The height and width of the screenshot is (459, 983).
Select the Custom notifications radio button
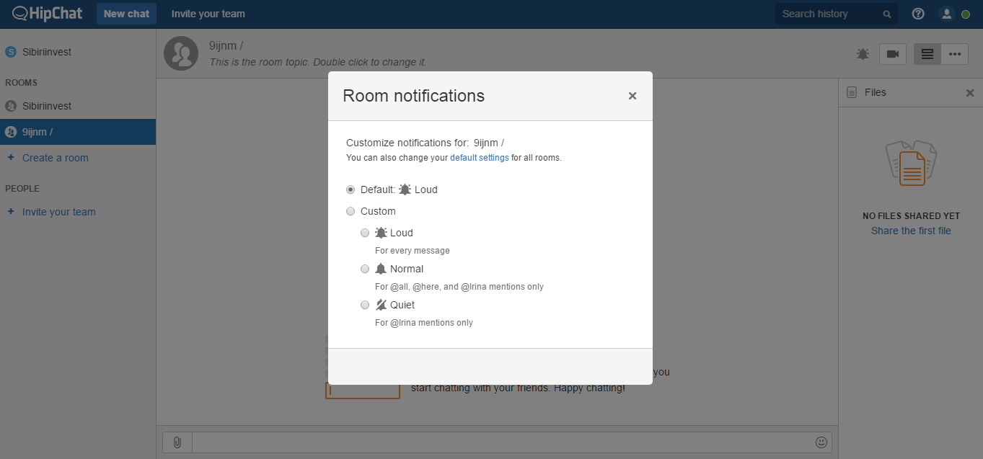click(351, 210)
